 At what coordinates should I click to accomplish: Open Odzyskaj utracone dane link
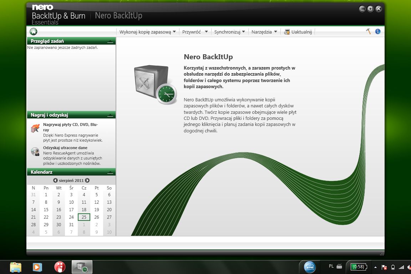pyautogui.click(x=65, y=148)
